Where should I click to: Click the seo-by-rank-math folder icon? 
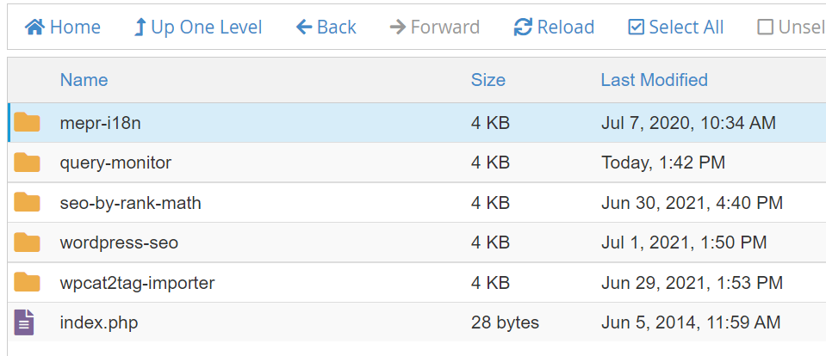click(28, 203)
